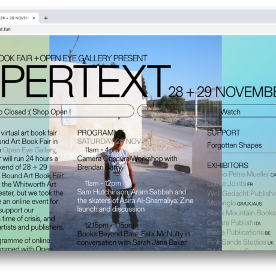
Task: Click the PROGRAMME section heading
Action: pos(101,133)
